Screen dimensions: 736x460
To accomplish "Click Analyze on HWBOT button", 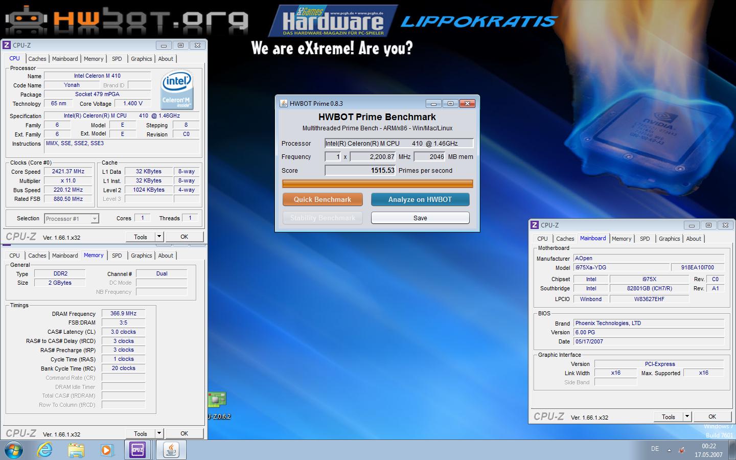I will (420, 199).
